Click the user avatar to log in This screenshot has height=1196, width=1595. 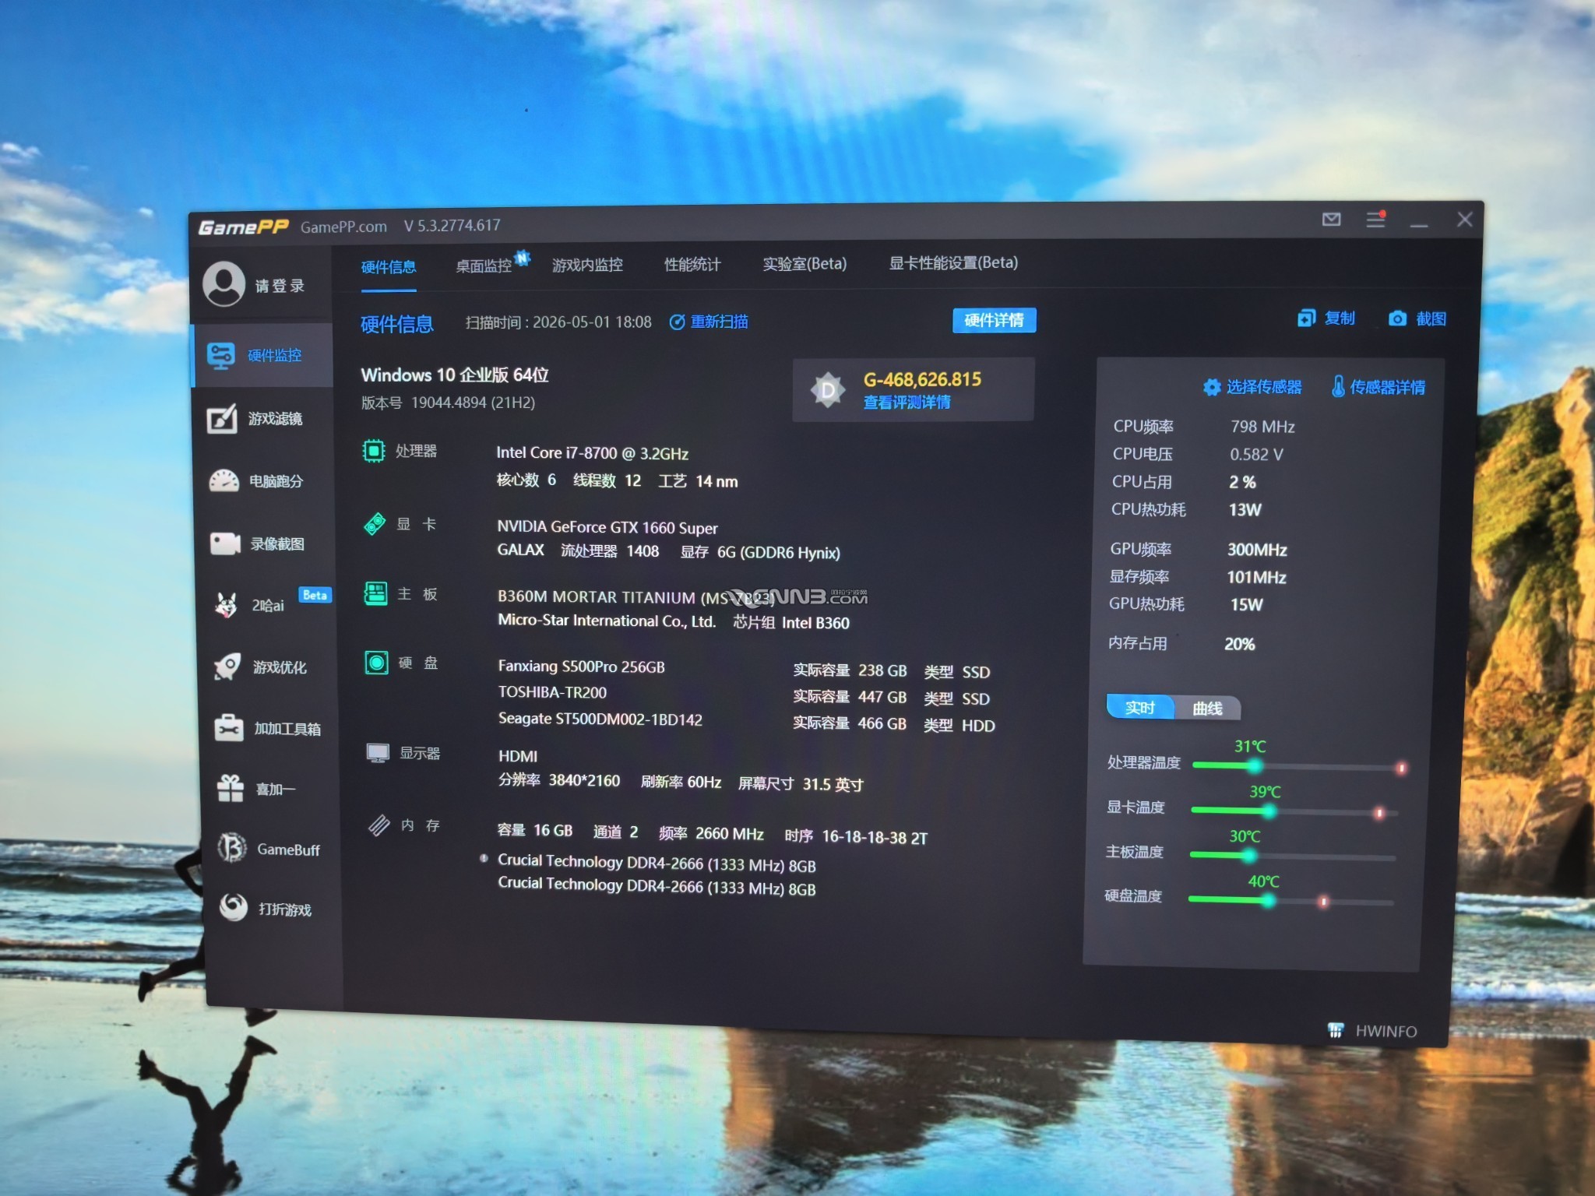(224, 283)
